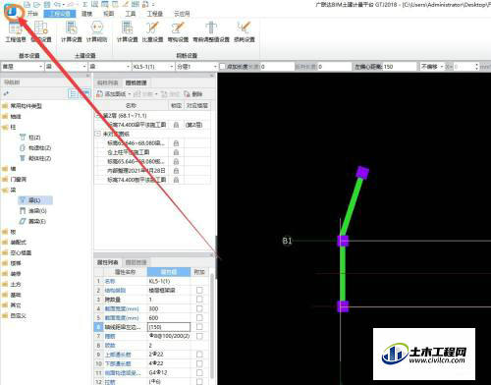This screenshot has height=385, width=491.
Task: Open 损耗设置 loss settings tool
Action: [x=245, y=31]
